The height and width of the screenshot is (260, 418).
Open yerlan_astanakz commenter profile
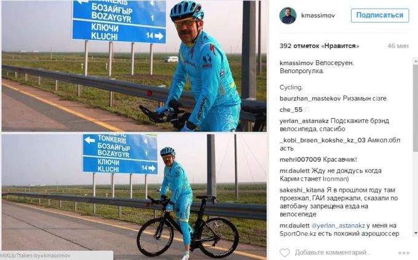pyautogui.click(x=304, y=121)
